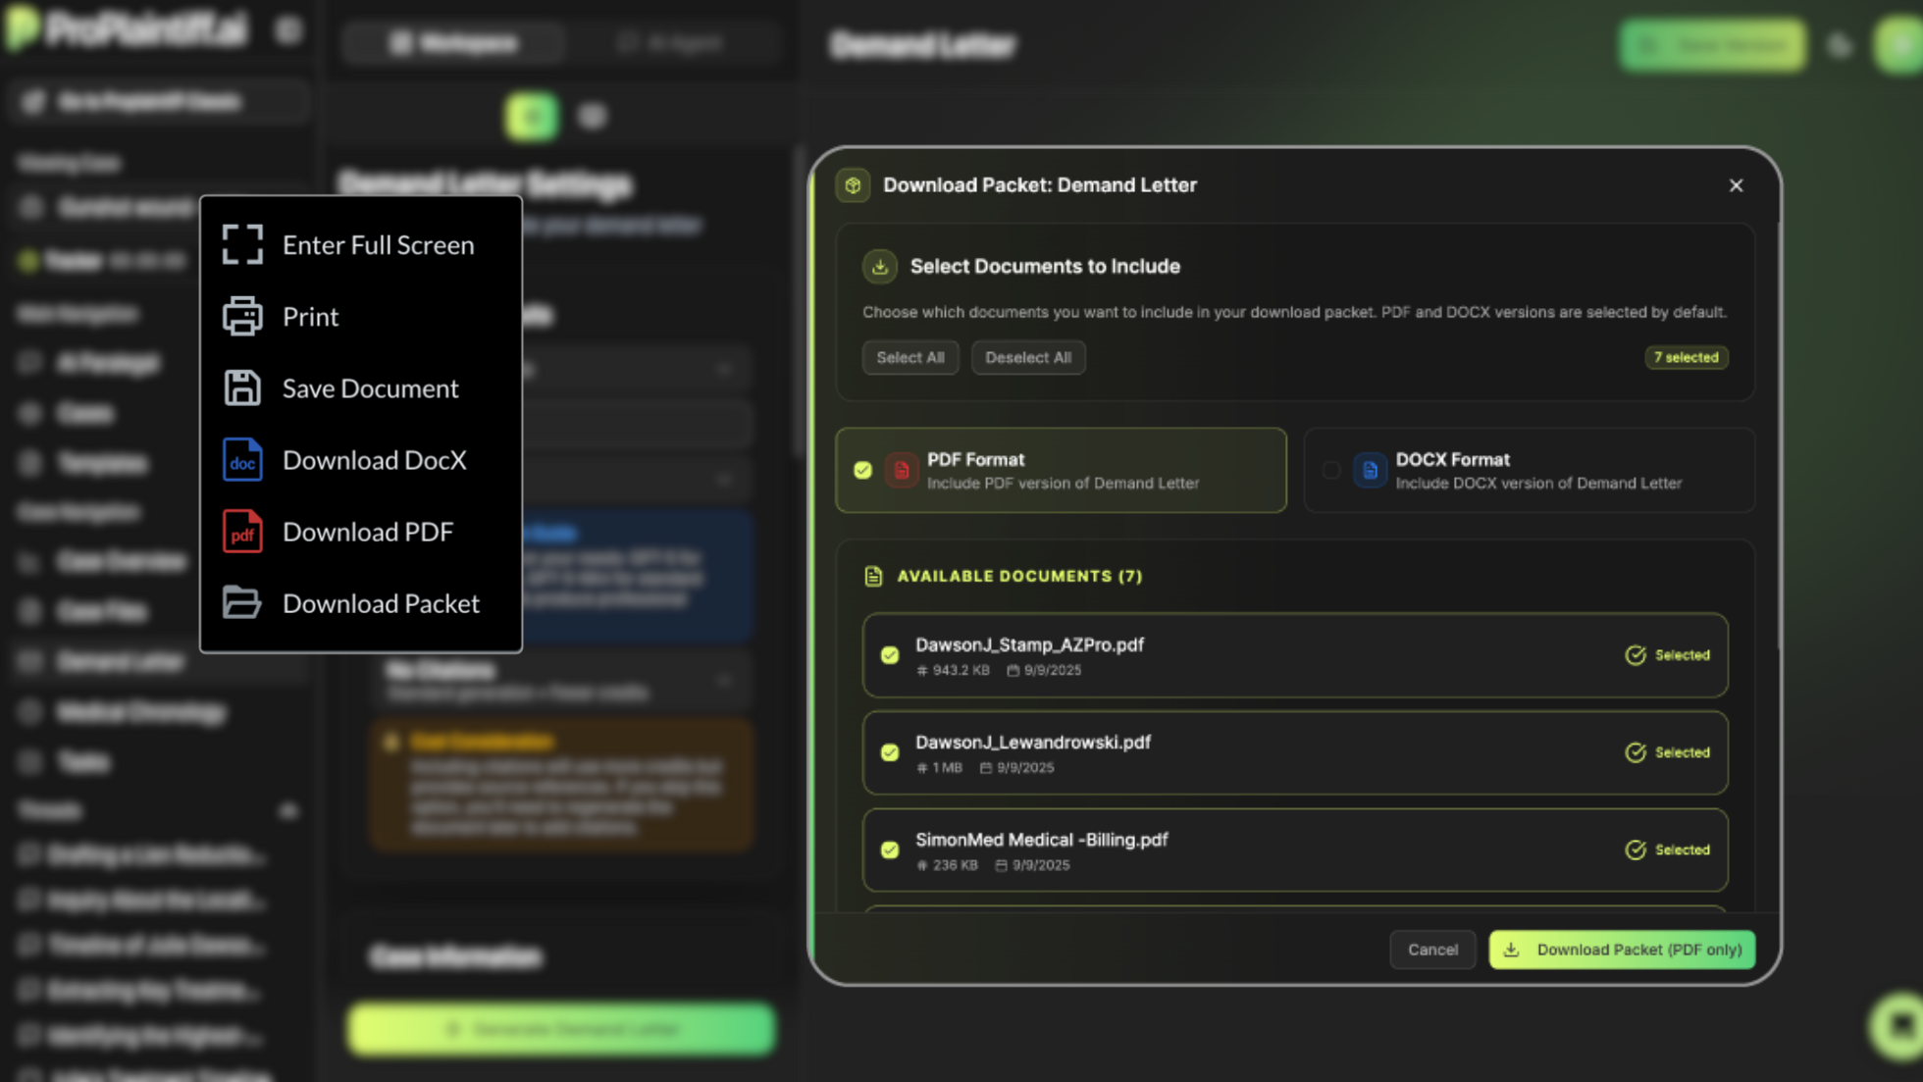The image size is (1923, 1082).
Task: Click the download icon beside Select Documents heading
Action: 880,267
